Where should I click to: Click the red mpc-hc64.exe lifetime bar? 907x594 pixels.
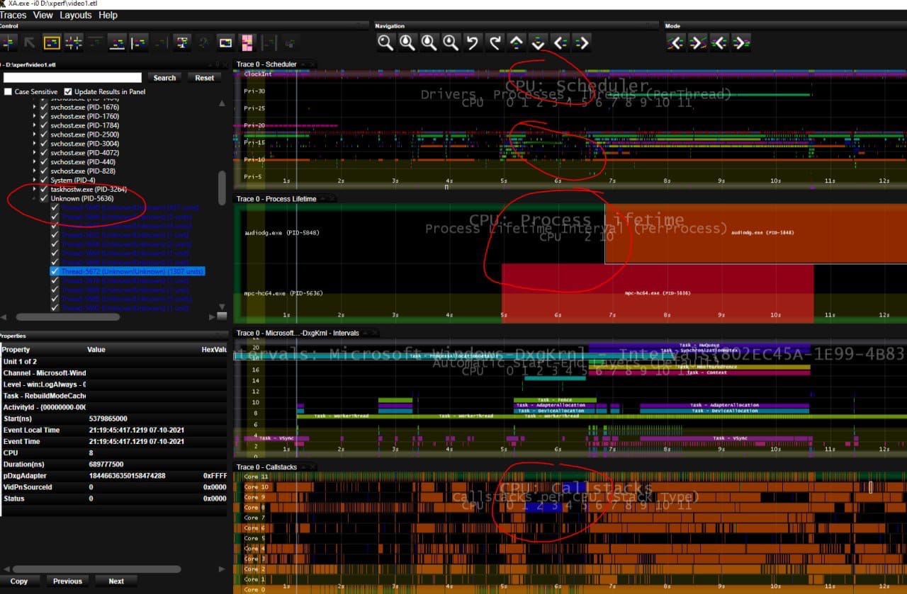click(658, 292)
